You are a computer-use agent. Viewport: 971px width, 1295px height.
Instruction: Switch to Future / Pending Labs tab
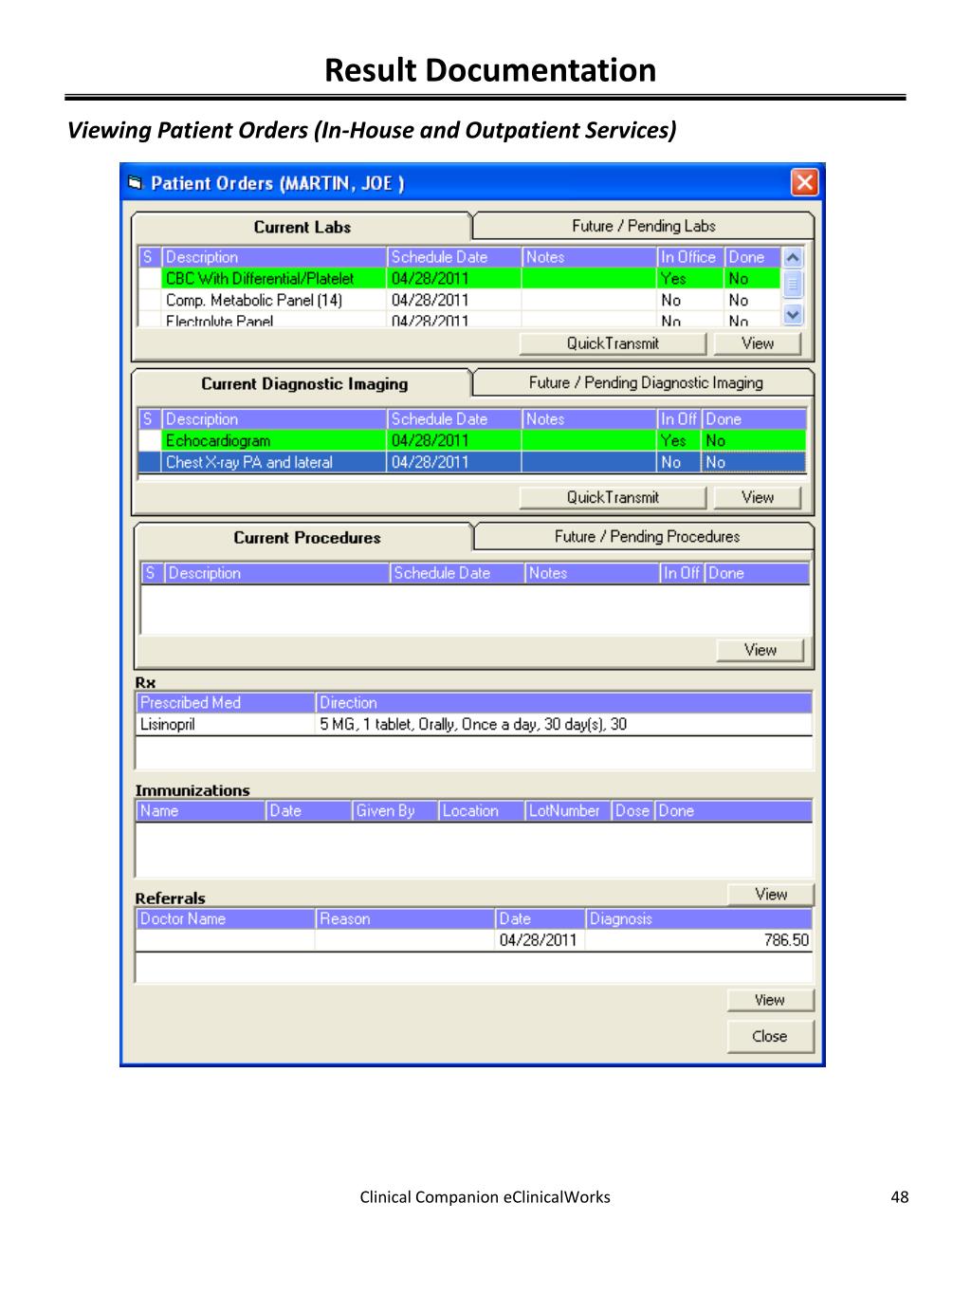coord(643,226)
